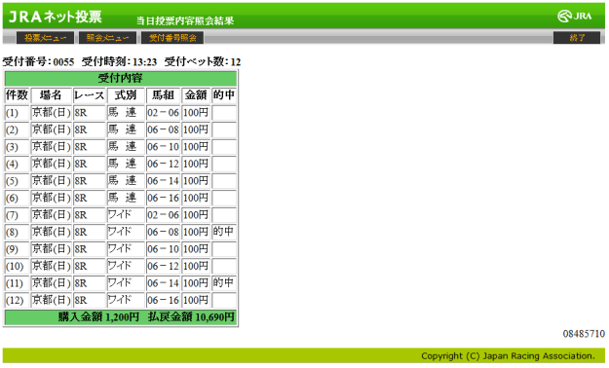Click the Japan Racing Association copyright text

point(508,356)
